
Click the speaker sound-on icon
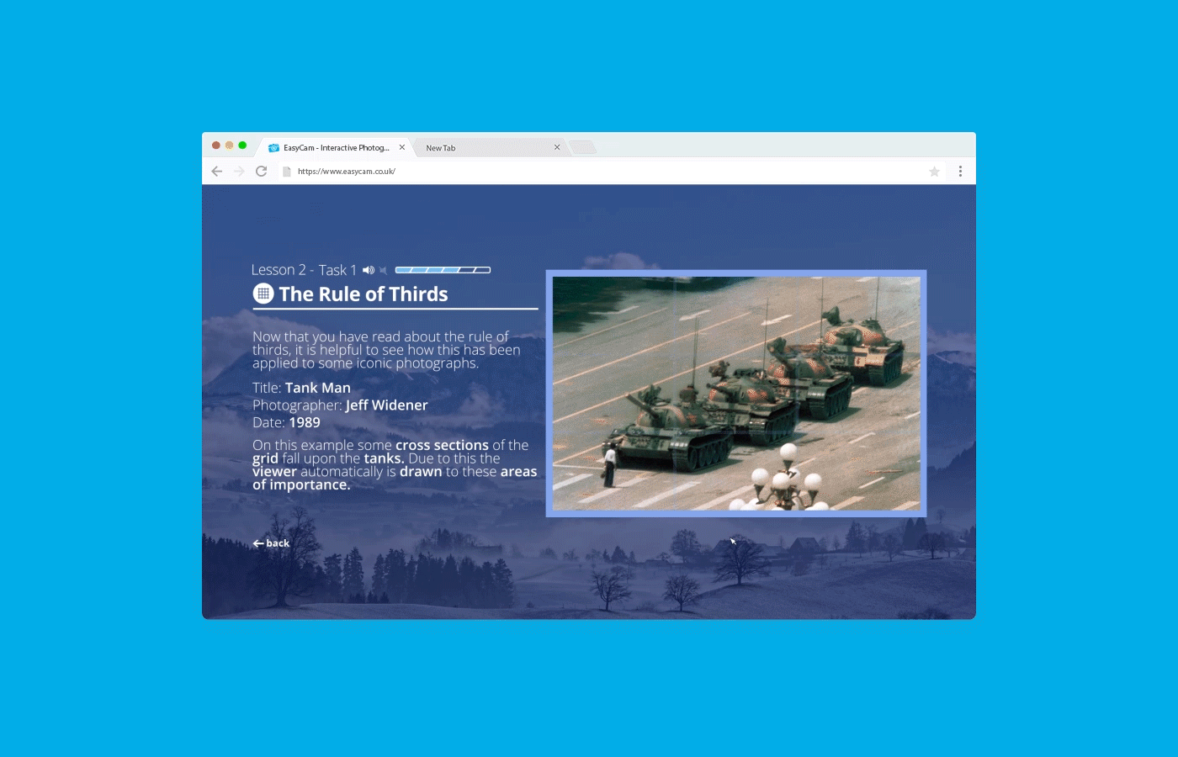pyautogui.click(x=368, y=270)
